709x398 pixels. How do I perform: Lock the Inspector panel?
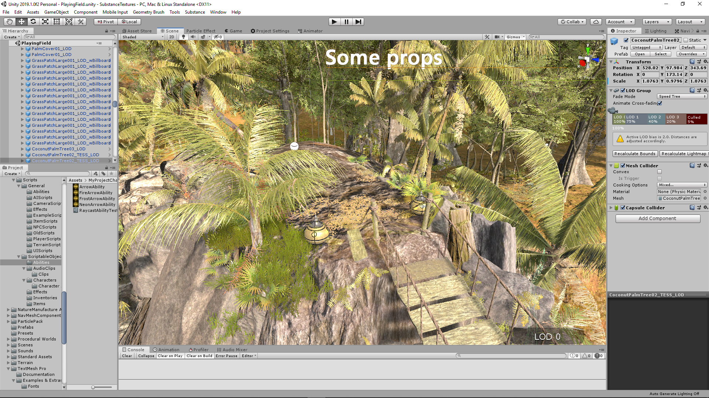[698, 31]
